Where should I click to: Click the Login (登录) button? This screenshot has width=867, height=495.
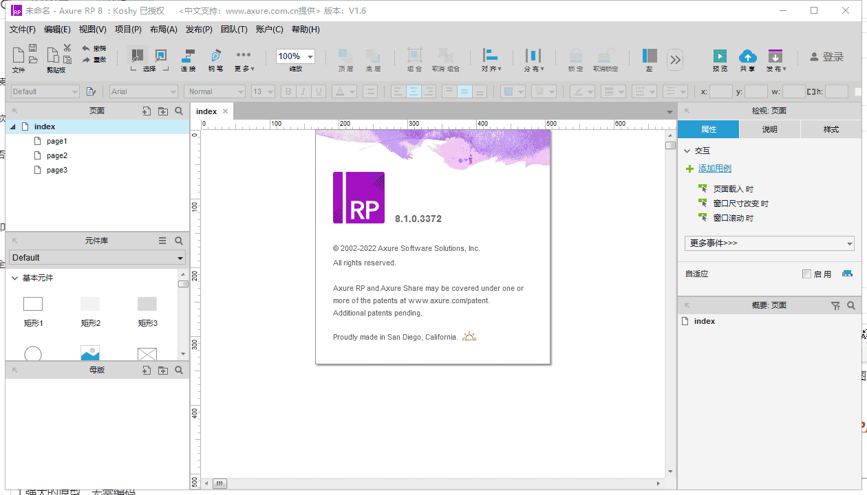point(826,57)
